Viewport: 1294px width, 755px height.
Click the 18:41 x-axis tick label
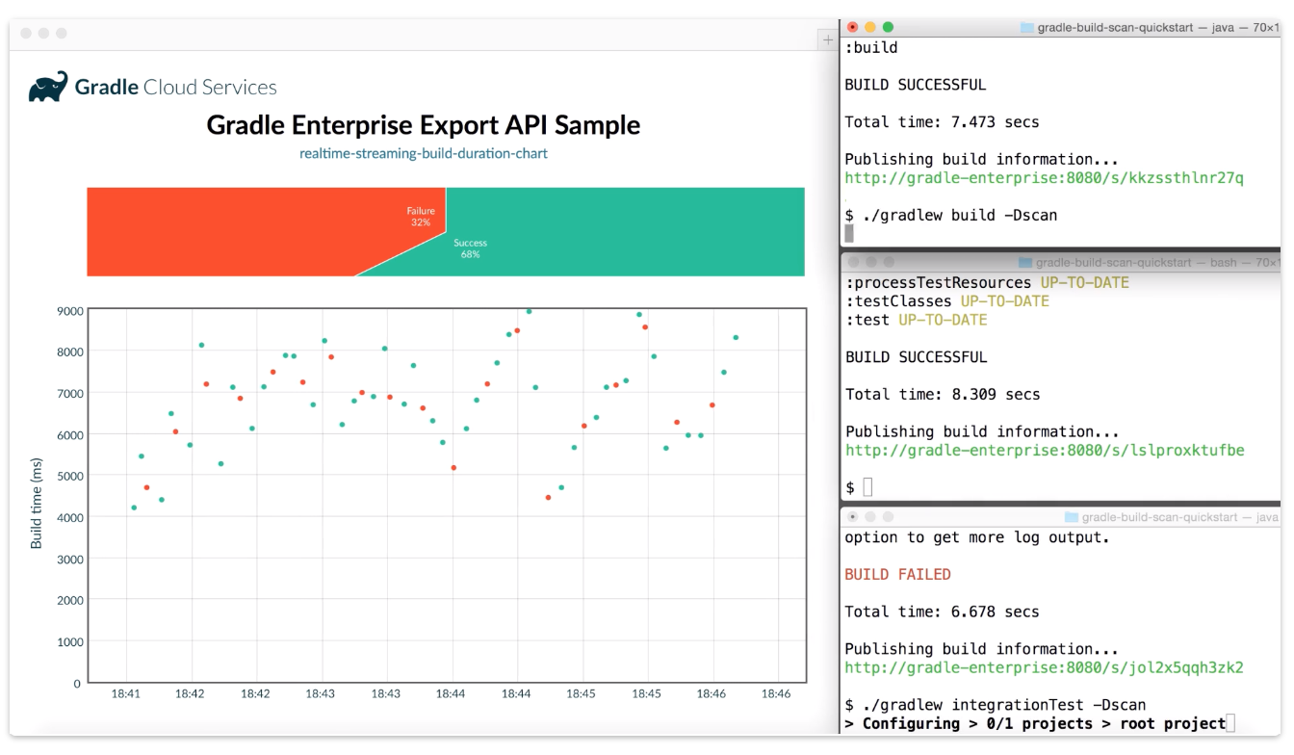pos(126,693)
